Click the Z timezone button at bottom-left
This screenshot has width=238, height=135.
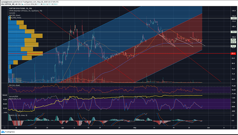tap(4, 127)
